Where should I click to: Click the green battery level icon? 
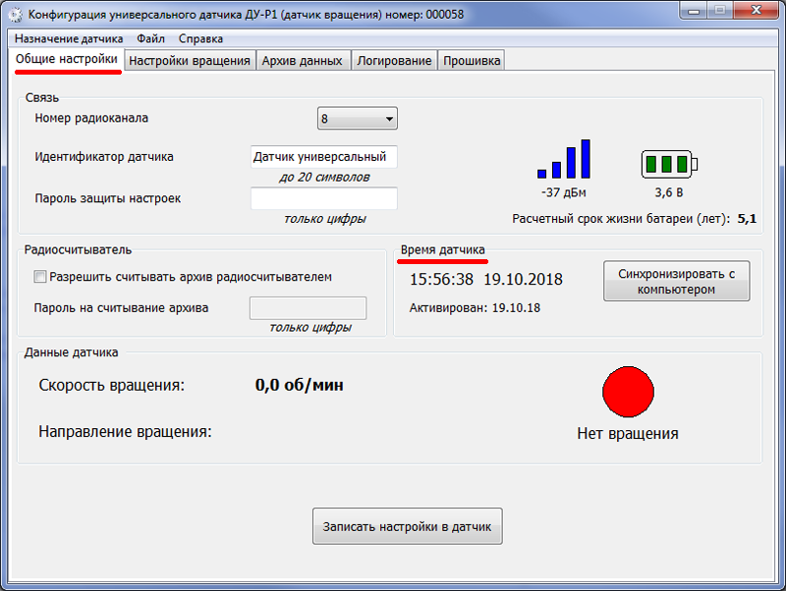(669, 164)
